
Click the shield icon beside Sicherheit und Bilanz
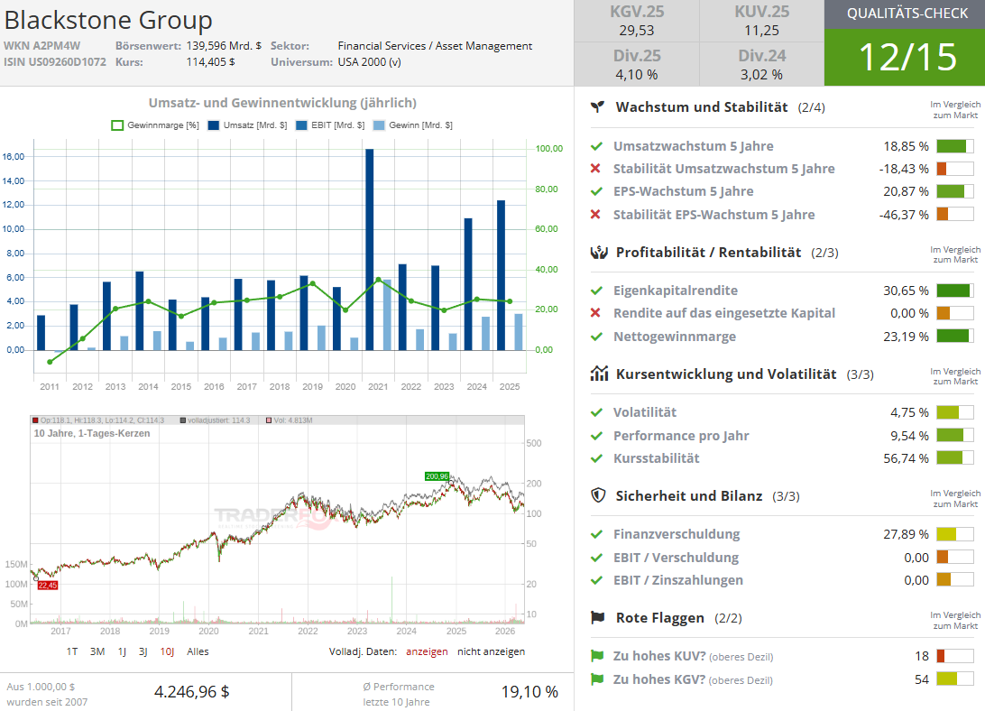pyautogui.click(x=598, y=495)
